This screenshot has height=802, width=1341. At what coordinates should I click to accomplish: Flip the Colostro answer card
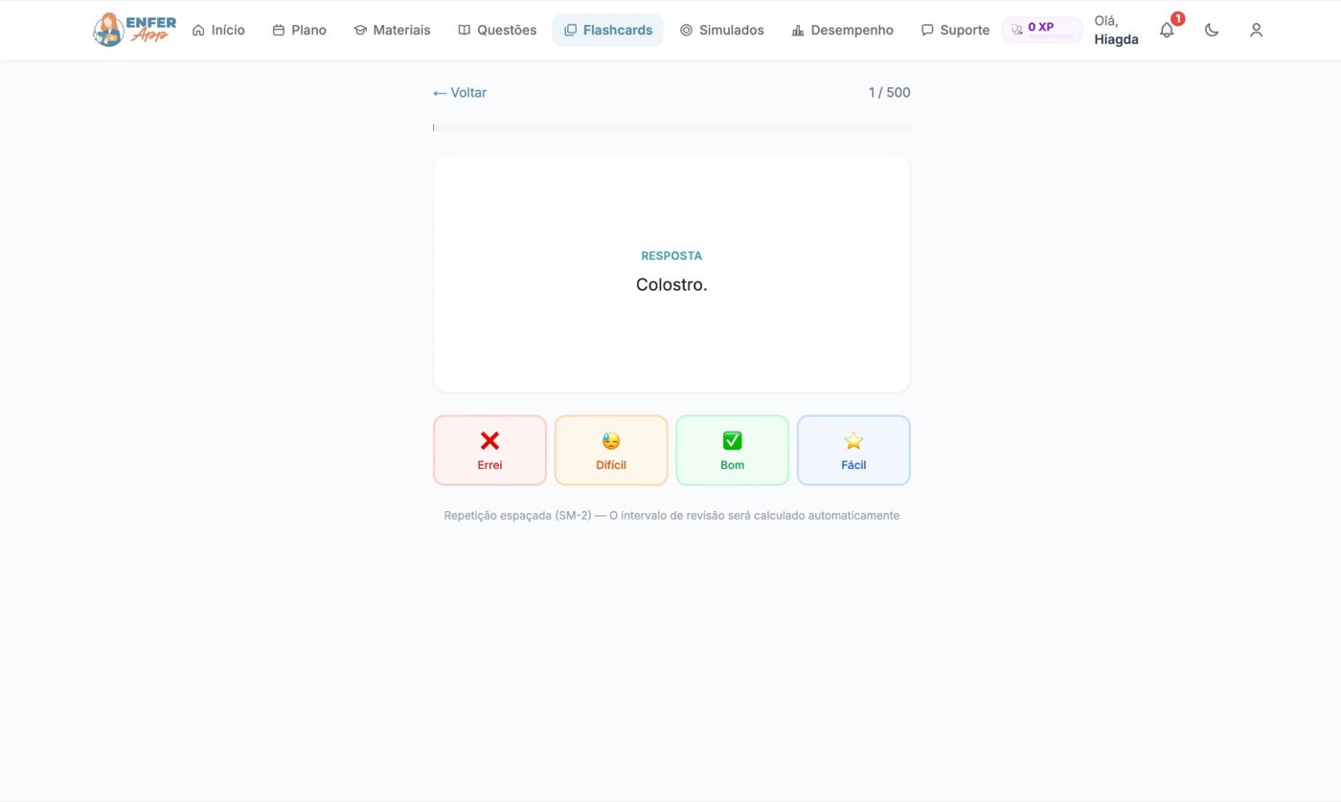[x=671, y=274]
